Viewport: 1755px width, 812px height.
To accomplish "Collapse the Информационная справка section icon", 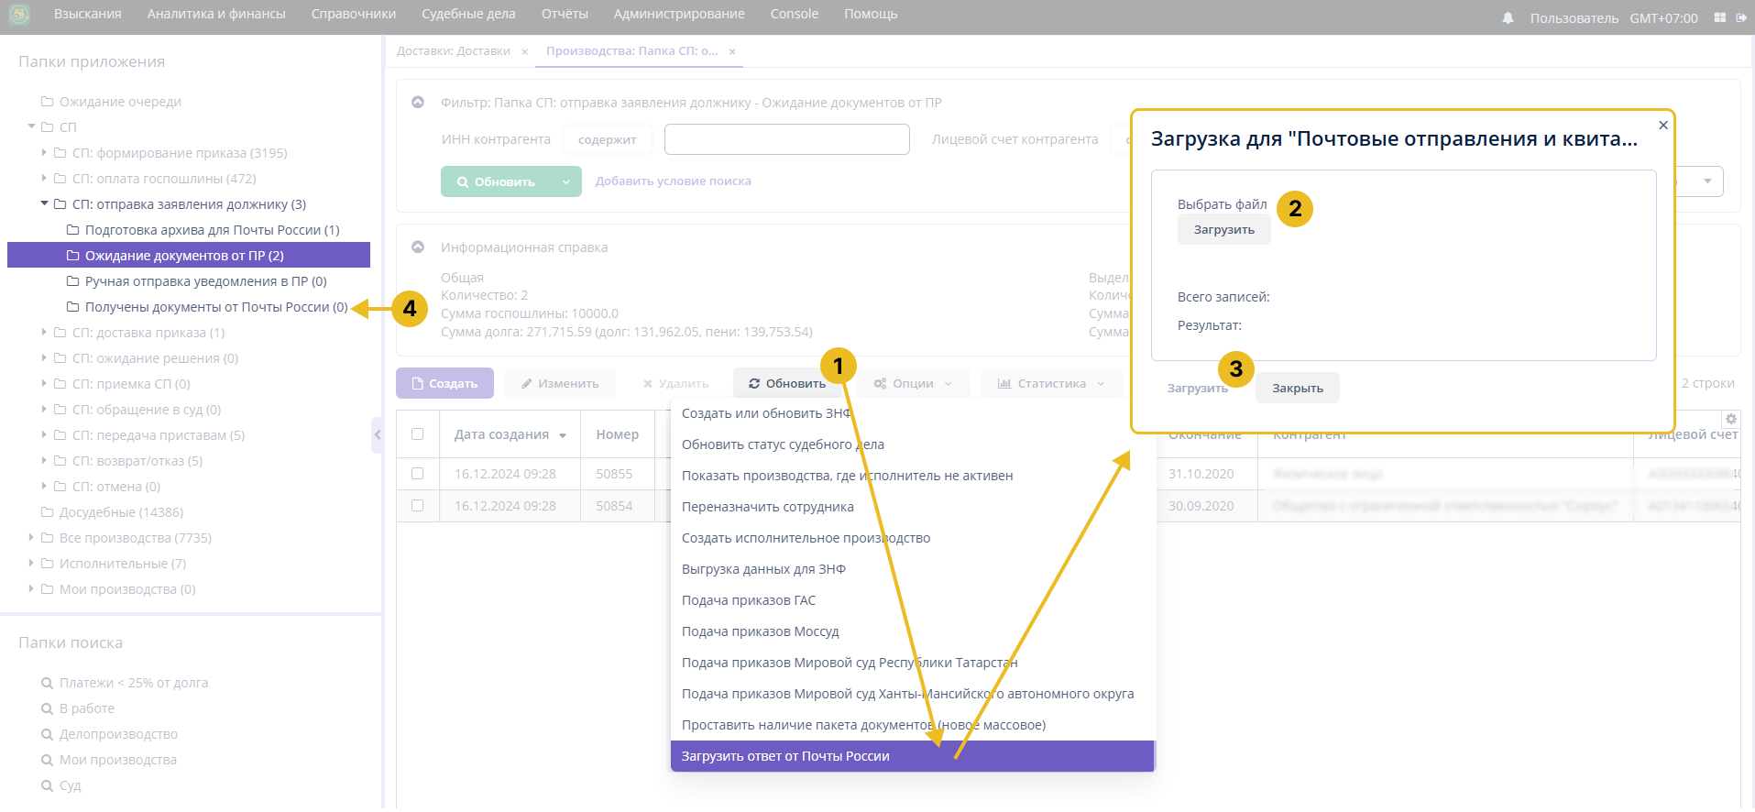I will 418,247.
